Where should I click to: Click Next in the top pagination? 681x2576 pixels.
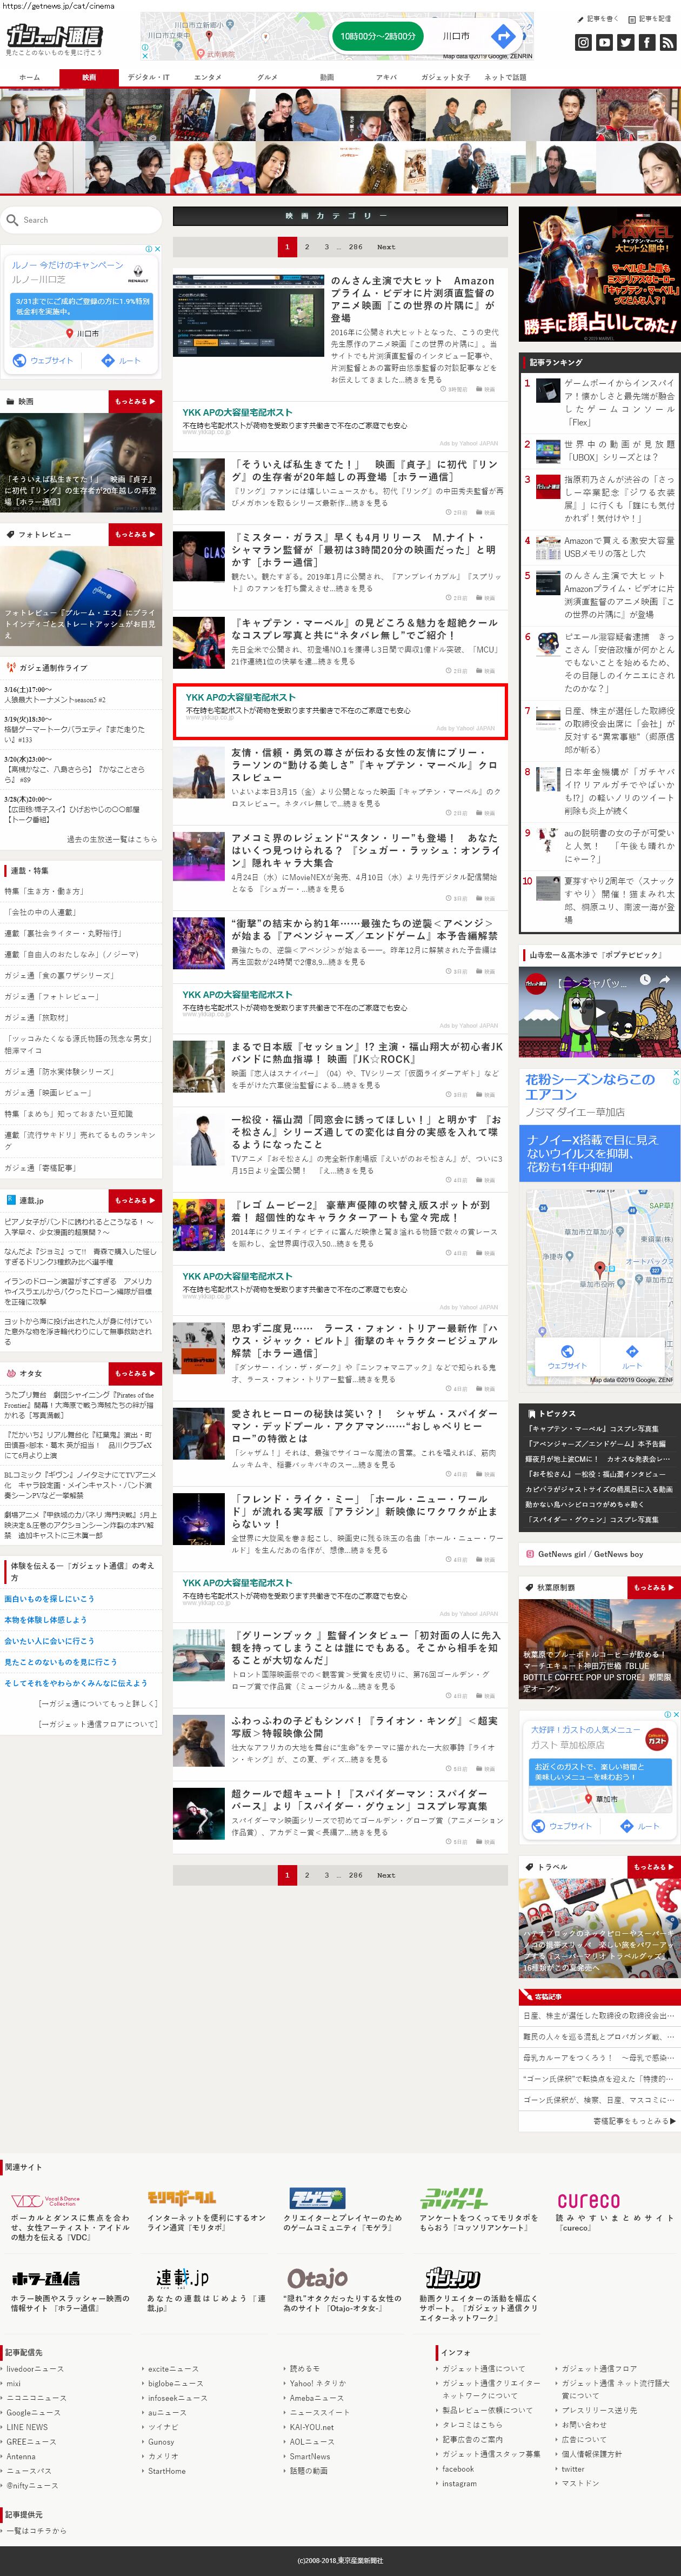[386, 247]
